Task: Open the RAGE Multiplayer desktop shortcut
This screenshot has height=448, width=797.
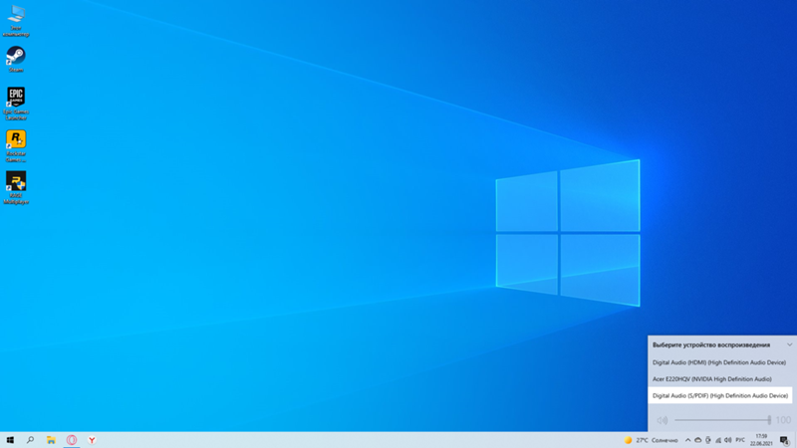Action: tap(16, 181)
